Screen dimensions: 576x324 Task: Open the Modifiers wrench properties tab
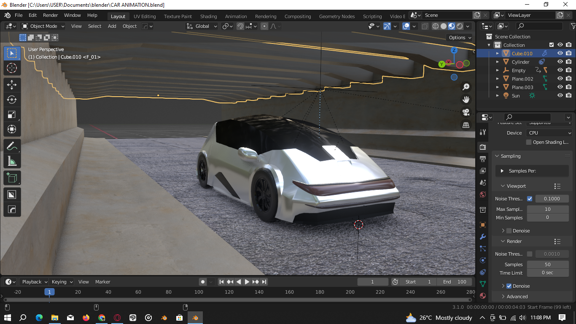[x=483, y=237]
